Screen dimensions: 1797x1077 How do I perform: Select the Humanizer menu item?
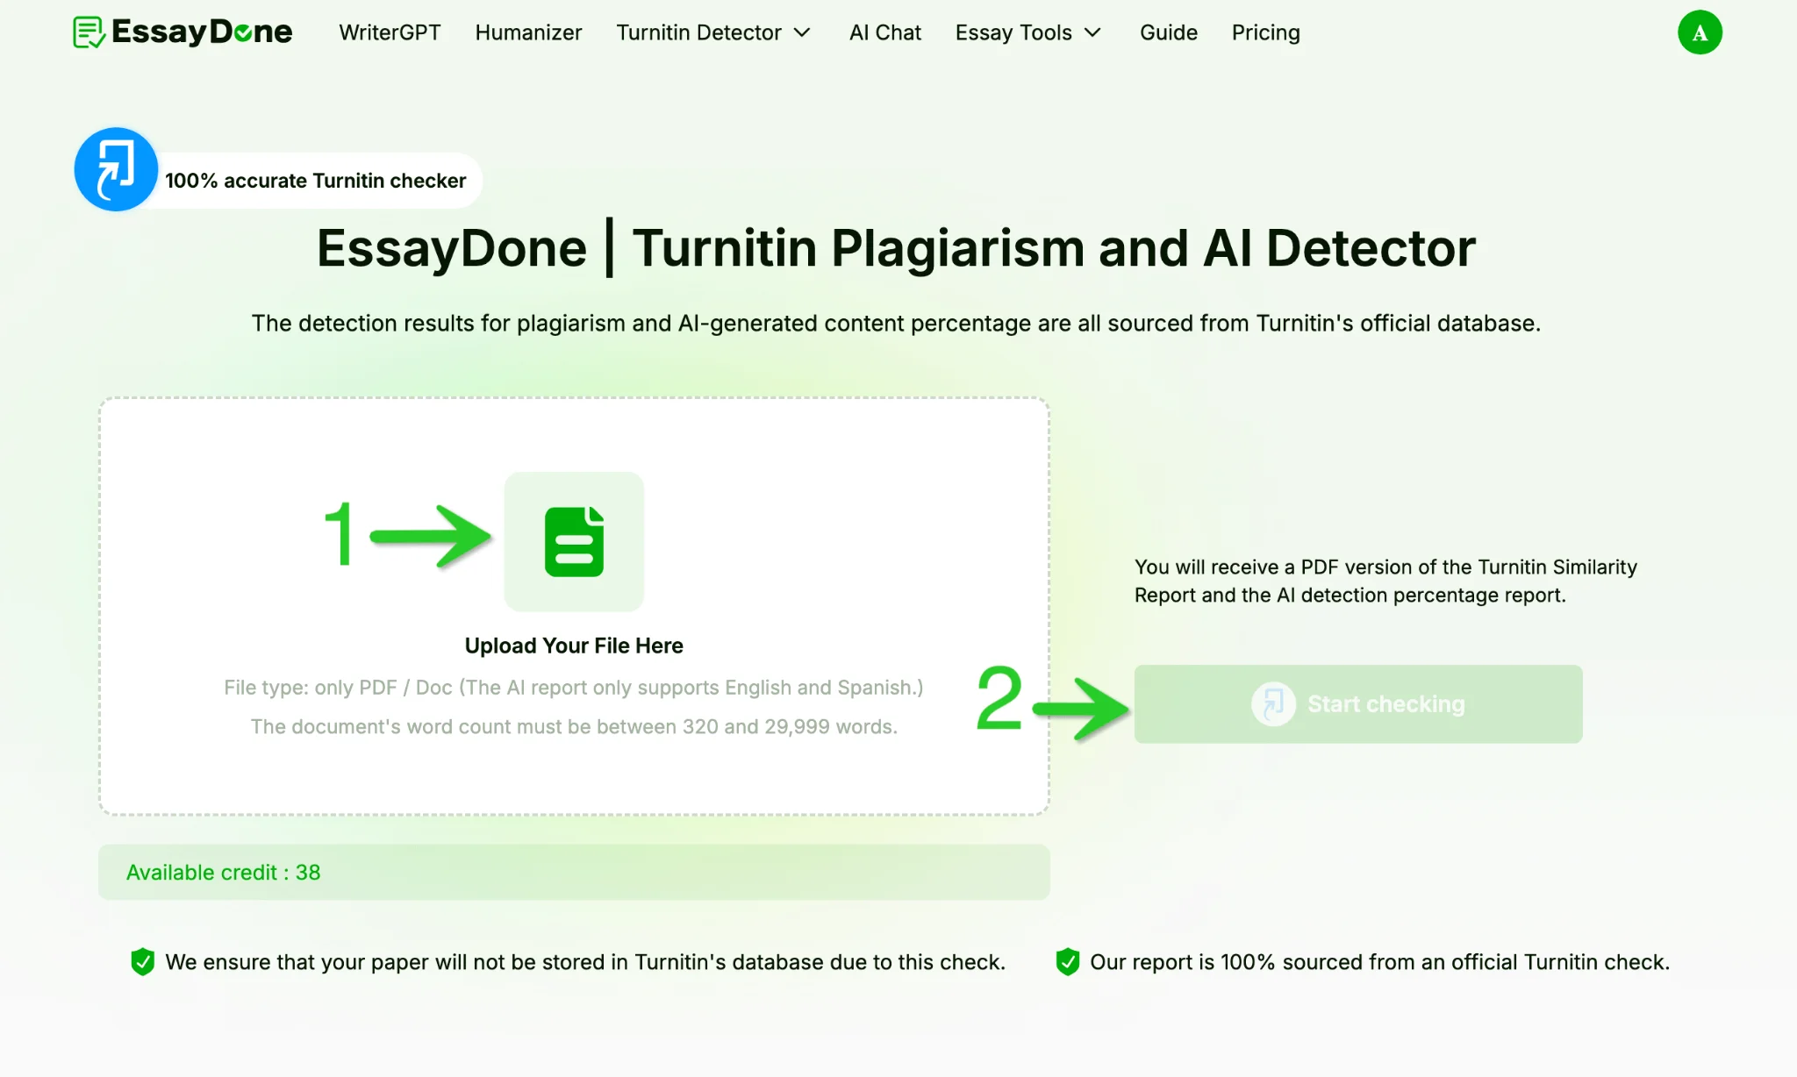pyautogui.click(x=527, y=32)
